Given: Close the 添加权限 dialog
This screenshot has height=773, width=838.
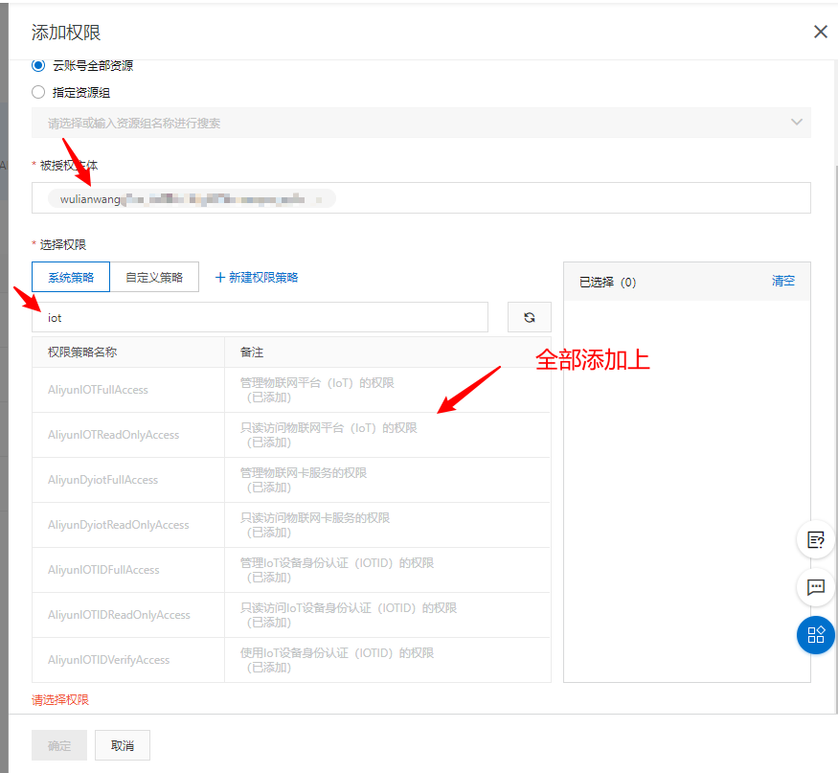Looking at the screenshot, I should (820, 32).
